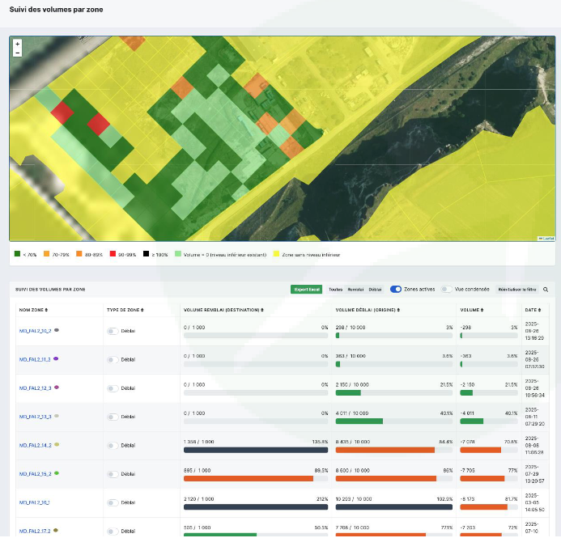561x538 pixels.
Task: Enable the Vue condensée switch
Action: [446, 289]
